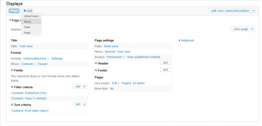
Task: Open the Sort criteria add dropdown arrow
Action: (x=84, y=104)
